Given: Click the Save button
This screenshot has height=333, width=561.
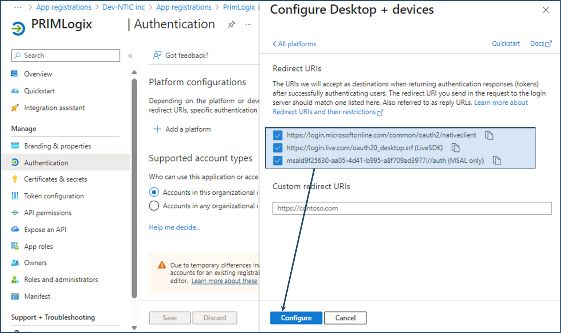Looking at the screenshot, I should pos(170,318).
